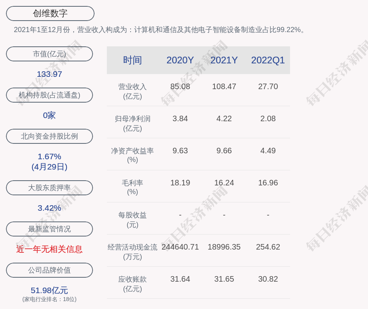This screenshot has width=368, height=309.
Task: Click the 市值(亿元) label pill
Action: pyautogui.click(x=49, y=54)
